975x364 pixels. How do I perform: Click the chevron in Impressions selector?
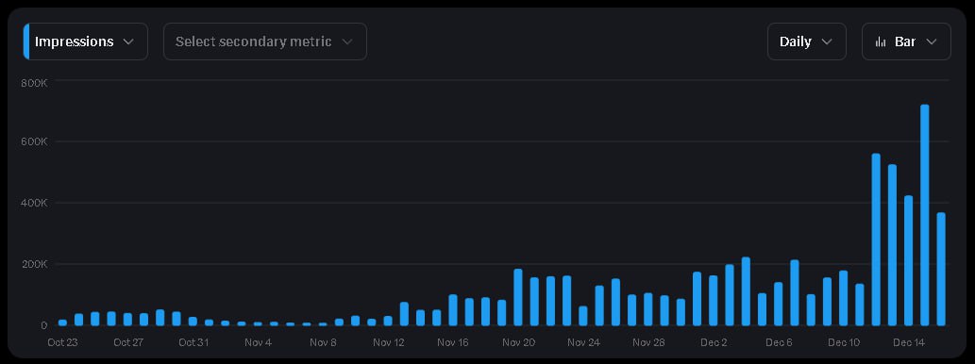(128, 41)
